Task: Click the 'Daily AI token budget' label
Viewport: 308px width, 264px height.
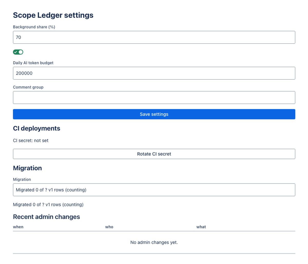Action: point(33,63)
